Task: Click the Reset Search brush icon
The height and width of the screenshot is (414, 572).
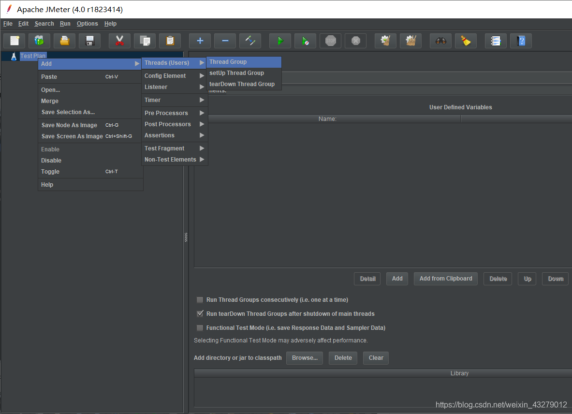Action: click(466, 41)
